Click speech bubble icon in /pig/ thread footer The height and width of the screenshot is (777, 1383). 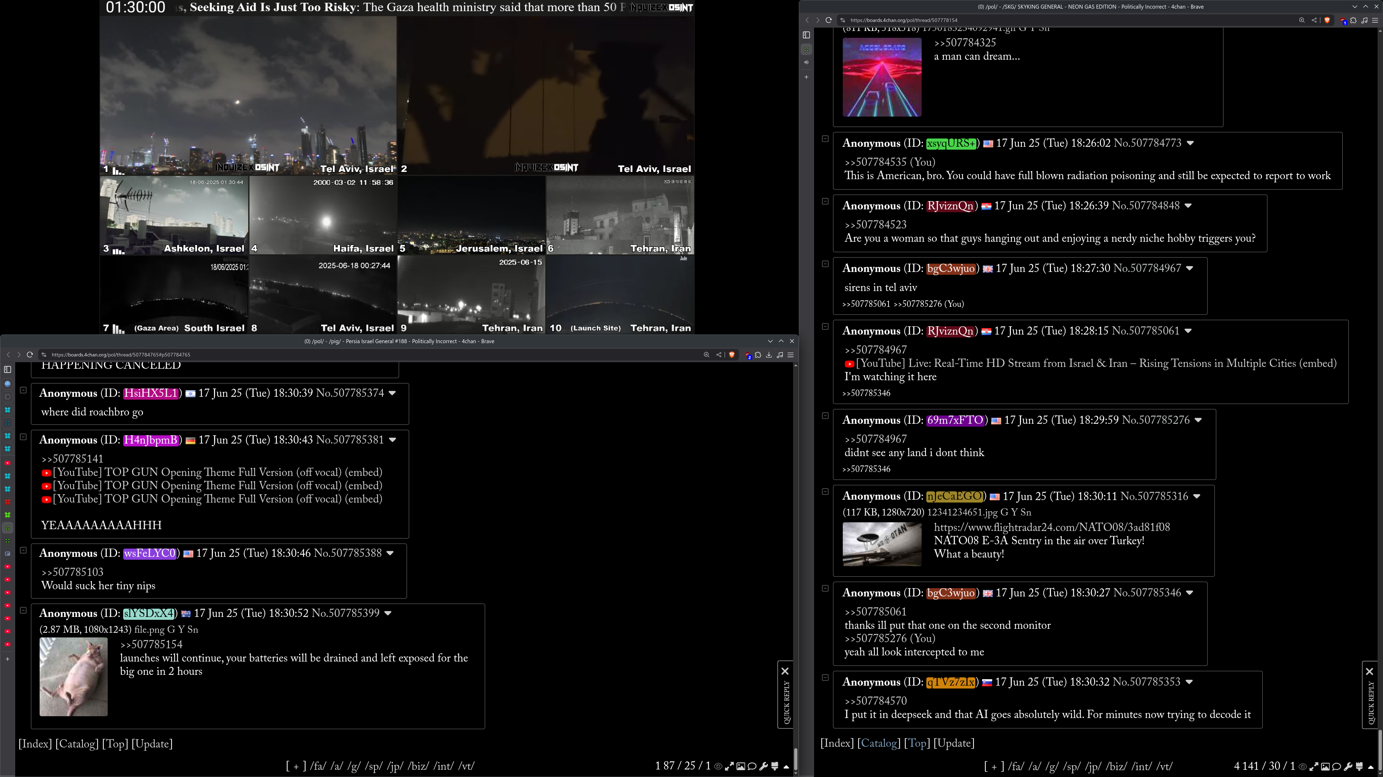[x=752, y=766]
